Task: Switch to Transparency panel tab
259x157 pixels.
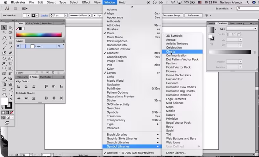Action: (x=237, y=23)
